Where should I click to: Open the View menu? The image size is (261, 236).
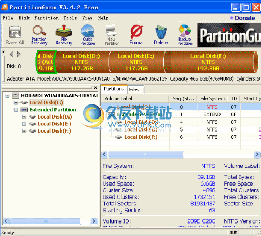[87, 18]
